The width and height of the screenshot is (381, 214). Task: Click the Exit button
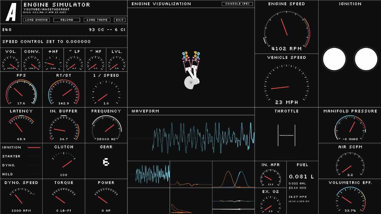(x=120, y=20)
